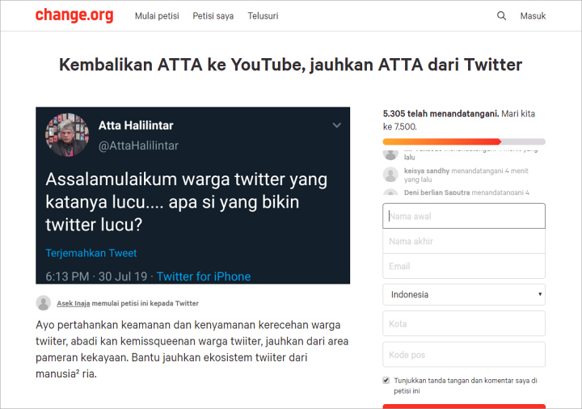Viewport: 582px width, 409px height.
Task: Click the change.org logo
Action: coord(74,15)
